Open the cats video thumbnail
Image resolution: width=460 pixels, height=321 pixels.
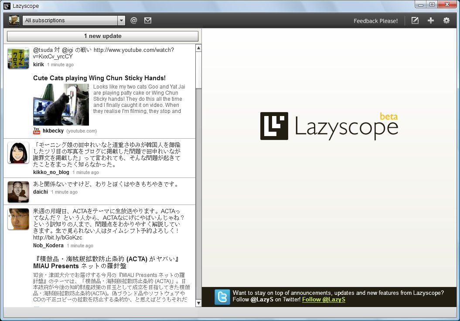(61, 105)
